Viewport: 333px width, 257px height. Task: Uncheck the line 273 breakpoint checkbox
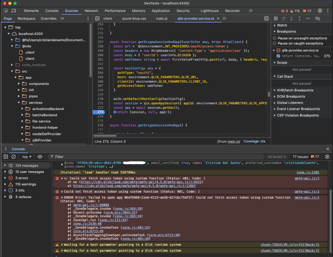coord(278,56)
